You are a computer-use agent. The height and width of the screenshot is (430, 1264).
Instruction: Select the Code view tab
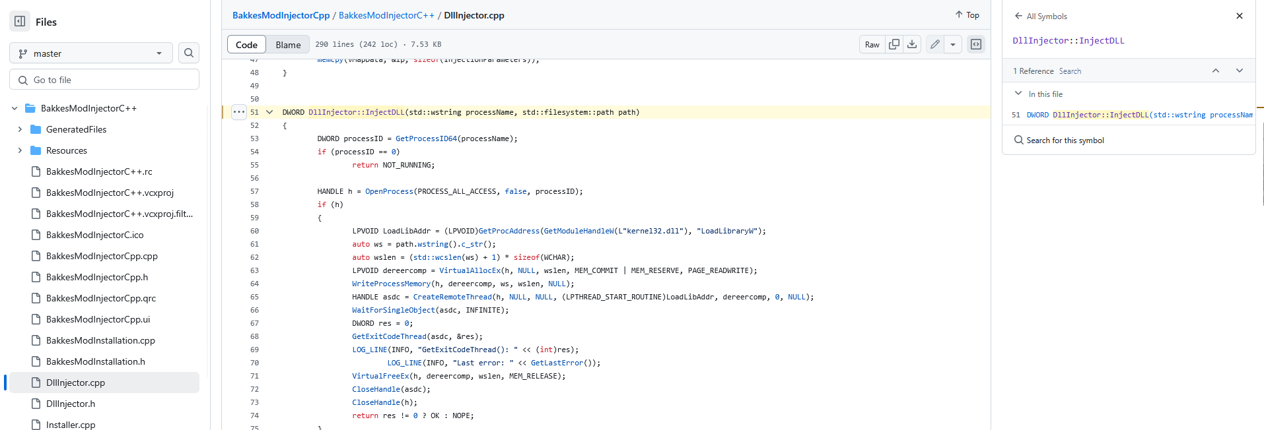coord(246,45)
